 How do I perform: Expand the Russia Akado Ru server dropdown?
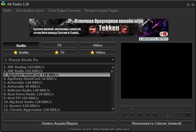[113, 60]
